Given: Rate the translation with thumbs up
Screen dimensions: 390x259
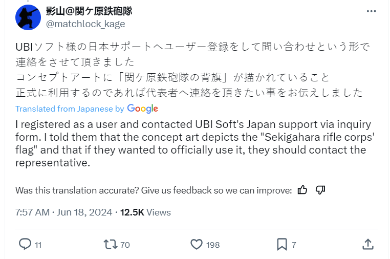Looking at the screenshot, I should (x=302, y=190).
